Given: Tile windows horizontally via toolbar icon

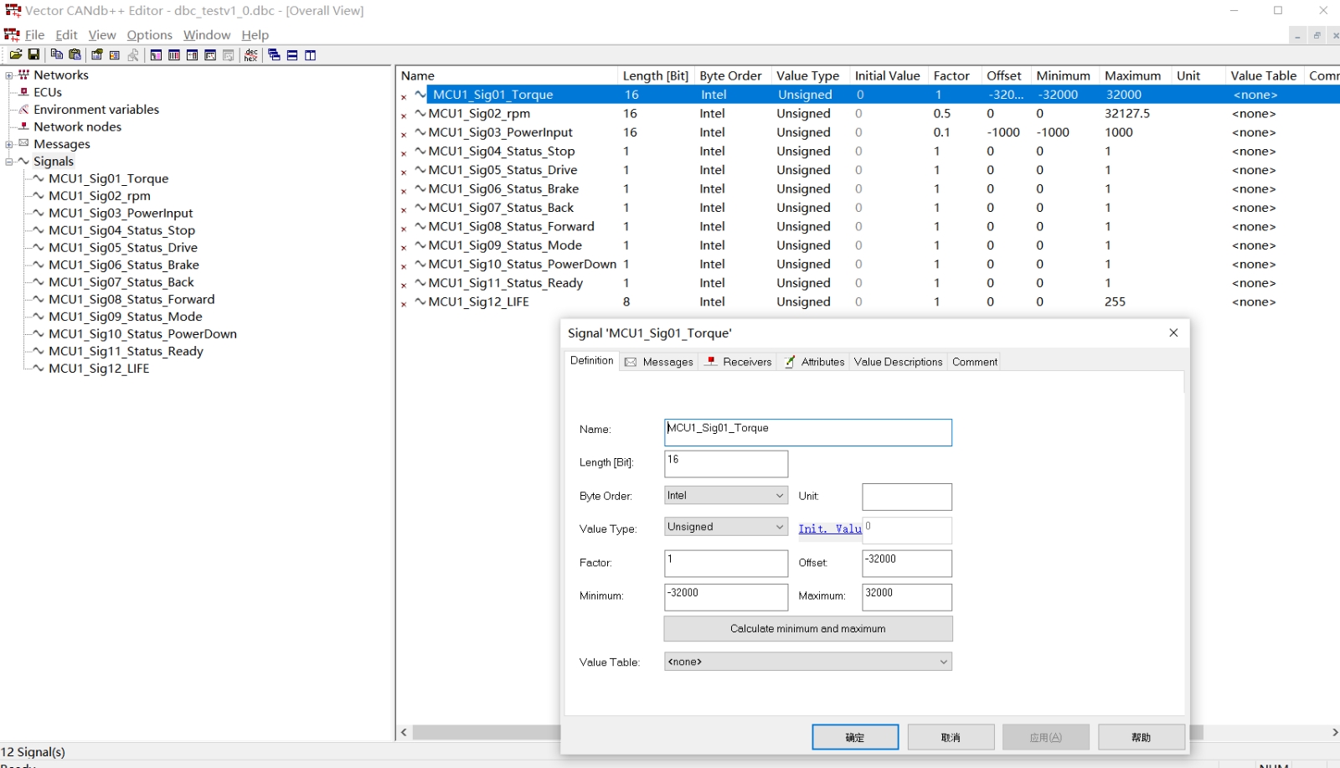Looking at the screenshot, I should (292, 55).
